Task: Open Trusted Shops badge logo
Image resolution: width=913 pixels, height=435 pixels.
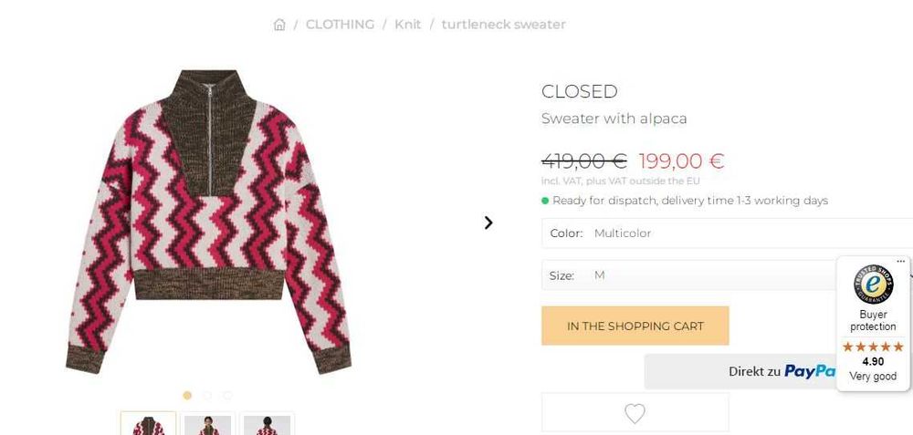Action: coord(873,285)
